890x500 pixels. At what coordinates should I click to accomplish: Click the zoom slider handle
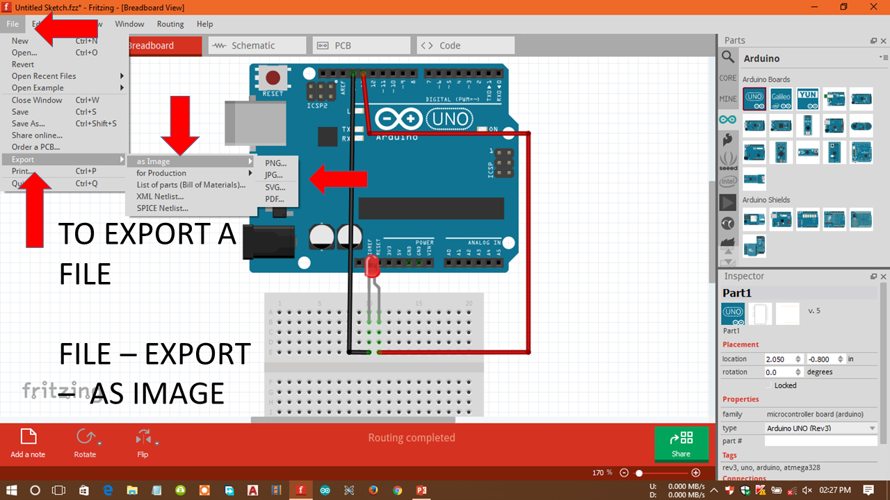click(639, 473)
